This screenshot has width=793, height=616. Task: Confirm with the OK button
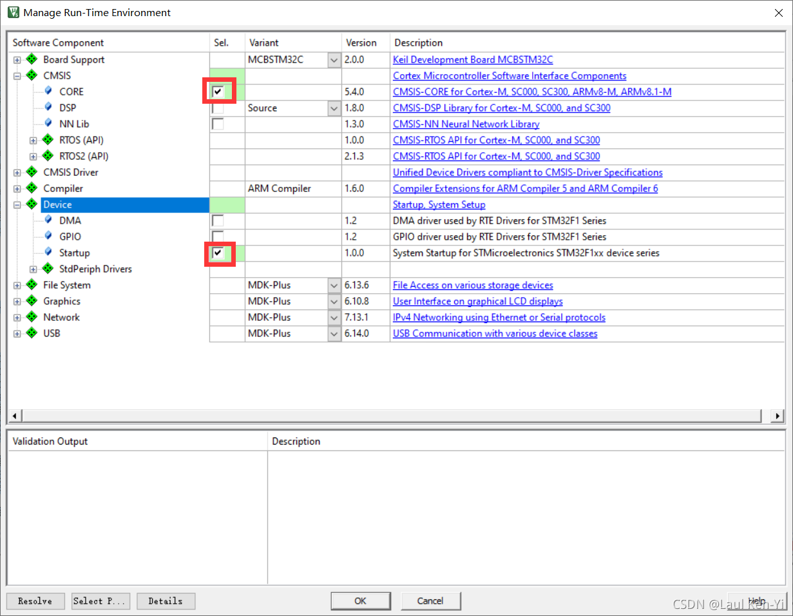point(361,601)
